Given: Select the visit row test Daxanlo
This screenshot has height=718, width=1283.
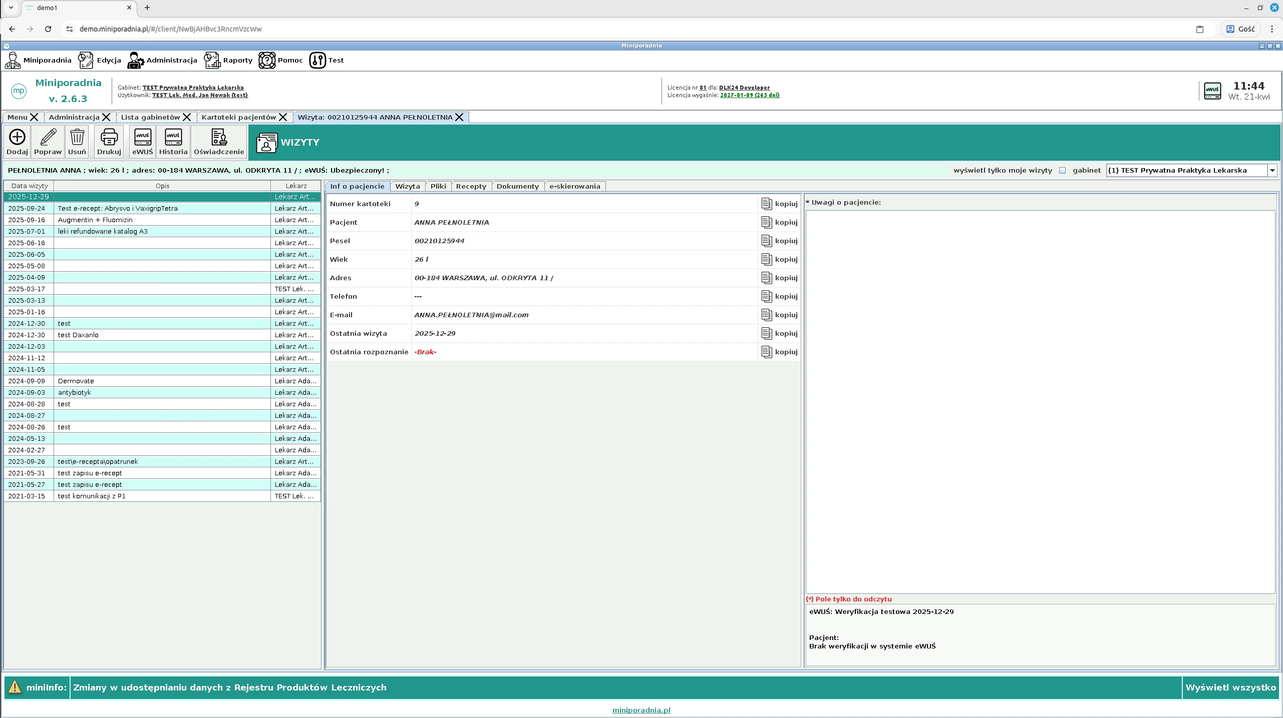Looking at the screenshot, I should point(162,335).
